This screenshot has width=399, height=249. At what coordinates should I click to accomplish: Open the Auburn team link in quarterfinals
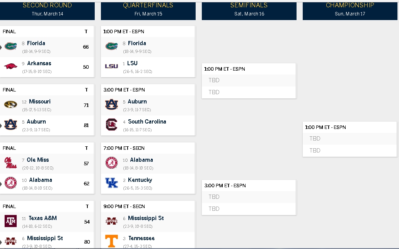[x=137, y=102]
